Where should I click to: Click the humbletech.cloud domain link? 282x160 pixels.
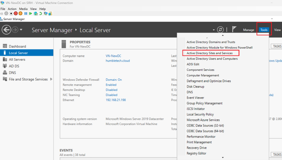click(x=118, y=61)
